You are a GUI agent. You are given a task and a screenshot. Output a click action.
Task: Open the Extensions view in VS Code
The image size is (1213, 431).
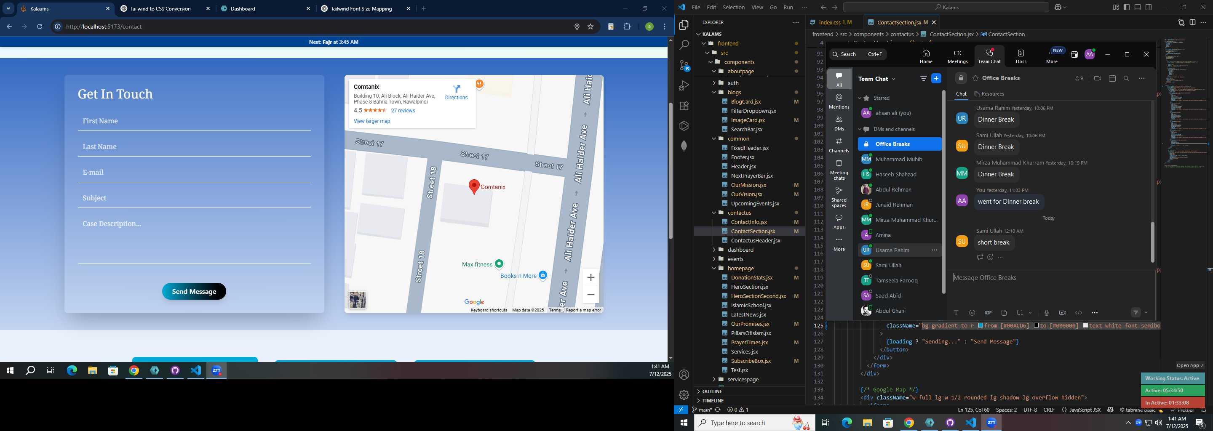tap(684, 106)
